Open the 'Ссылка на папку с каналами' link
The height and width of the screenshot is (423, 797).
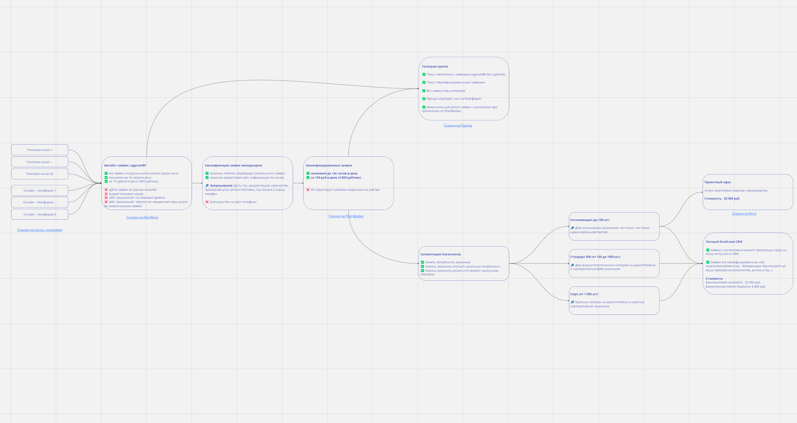click(x=40, y=230)
